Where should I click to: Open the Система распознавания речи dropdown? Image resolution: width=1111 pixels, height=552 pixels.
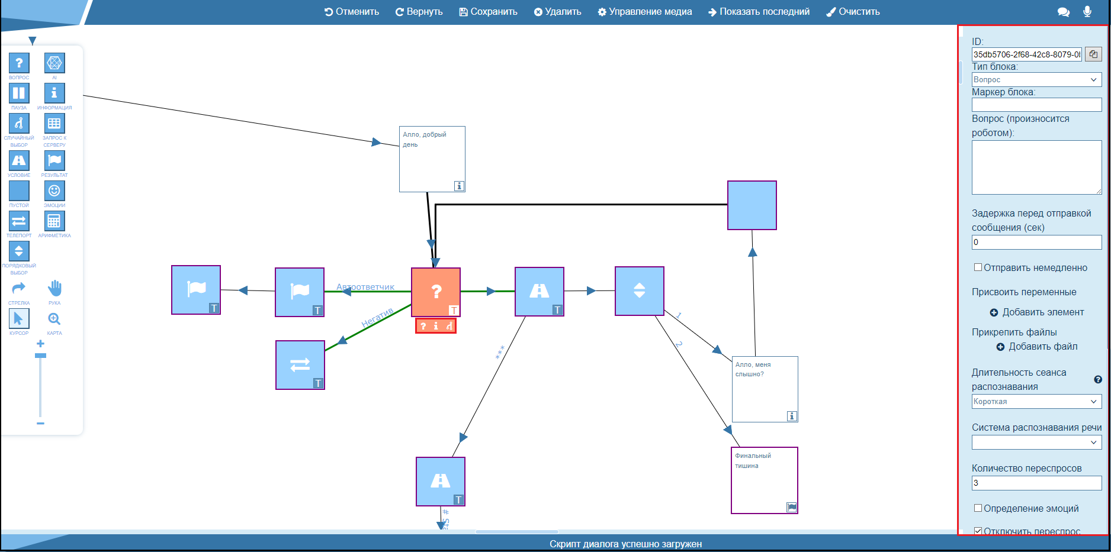pyautogui.click(x=1036, y=443)
